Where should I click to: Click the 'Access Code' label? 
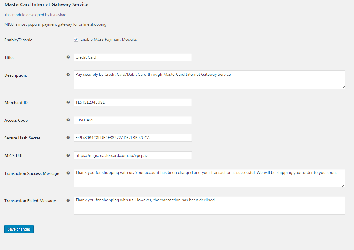click(16, 120)
